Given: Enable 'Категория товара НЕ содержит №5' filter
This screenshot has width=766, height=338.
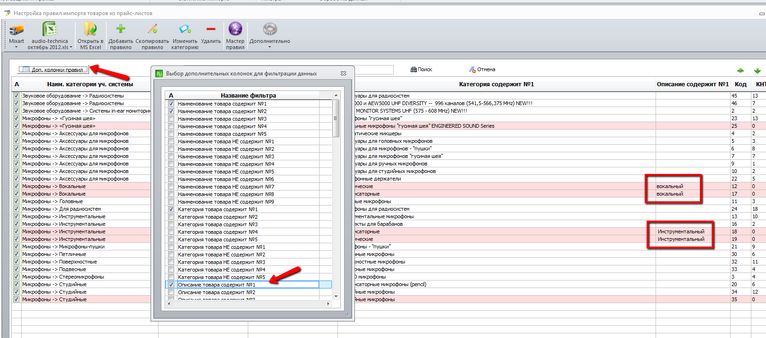Looking at the screenshot, I should [171, 277].
